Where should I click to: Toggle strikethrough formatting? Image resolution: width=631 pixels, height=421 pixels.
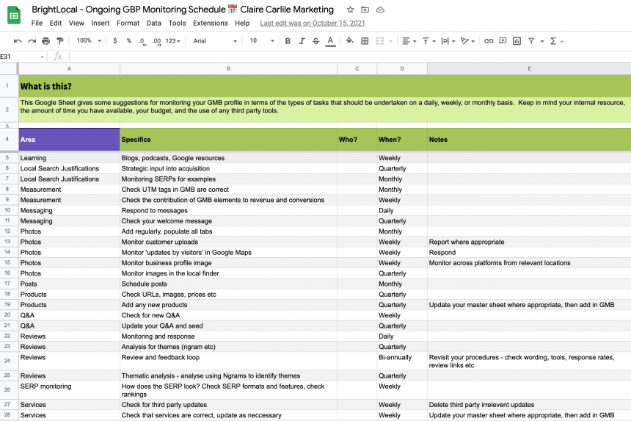point(316,41)
